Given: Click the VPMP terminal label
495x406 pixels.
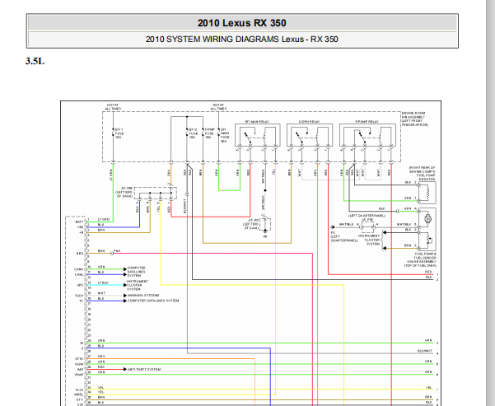Looking at the screenshot, I should pos(78,375).
